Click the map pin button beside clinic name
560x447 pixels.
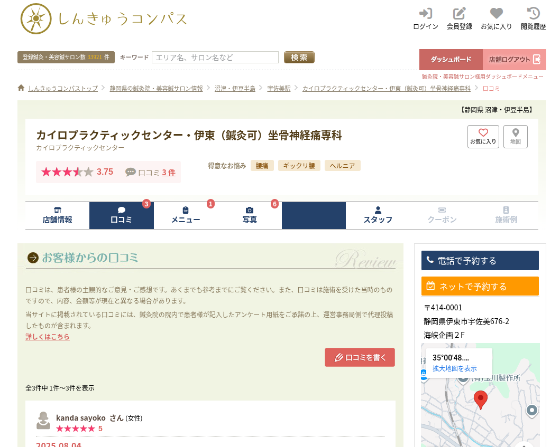[x=515, y=137]
